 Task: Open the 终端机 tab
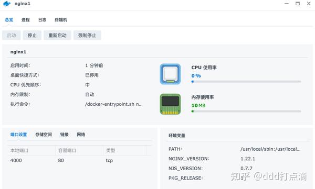point(61,20)
